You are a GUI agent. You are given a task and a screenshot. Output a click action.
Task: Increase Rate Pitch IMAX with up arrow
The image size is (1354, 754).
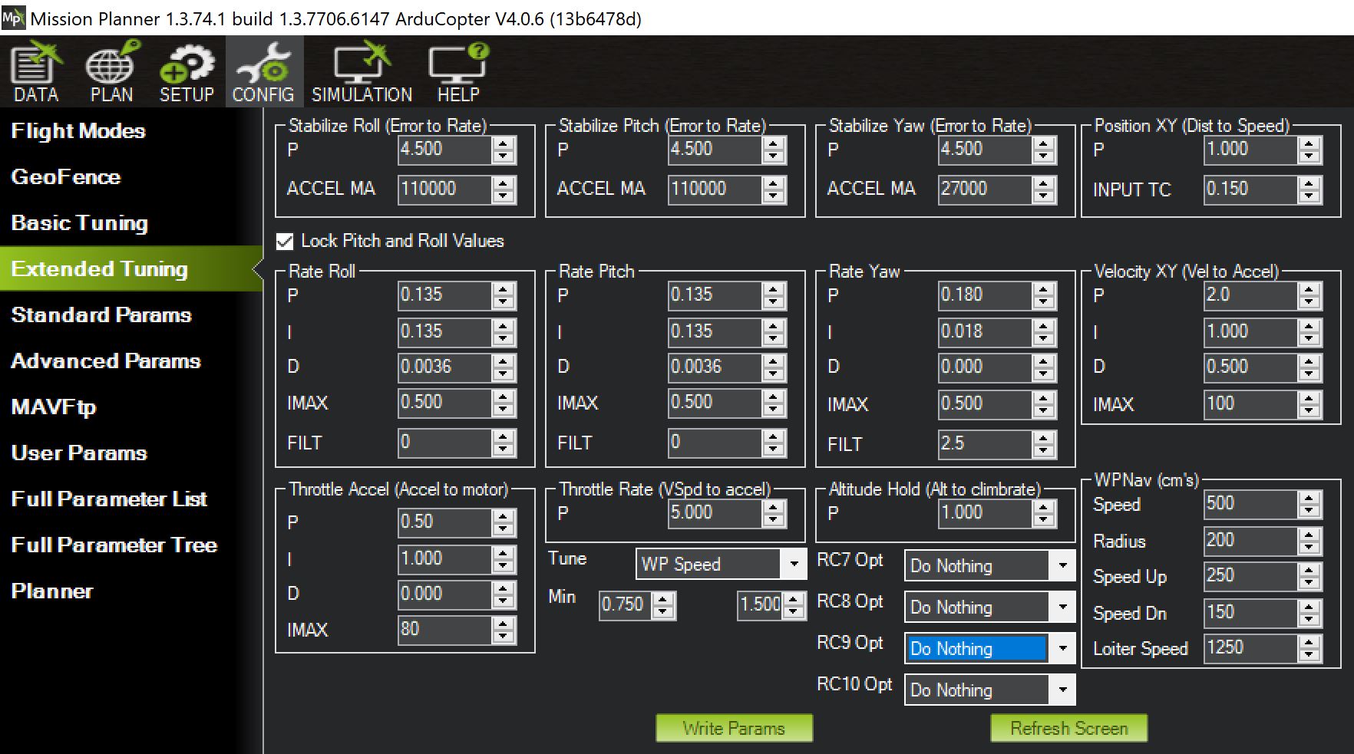(x=774, y=397)
